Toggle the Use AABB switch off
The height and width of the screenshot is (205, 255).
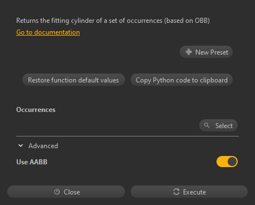227,162
